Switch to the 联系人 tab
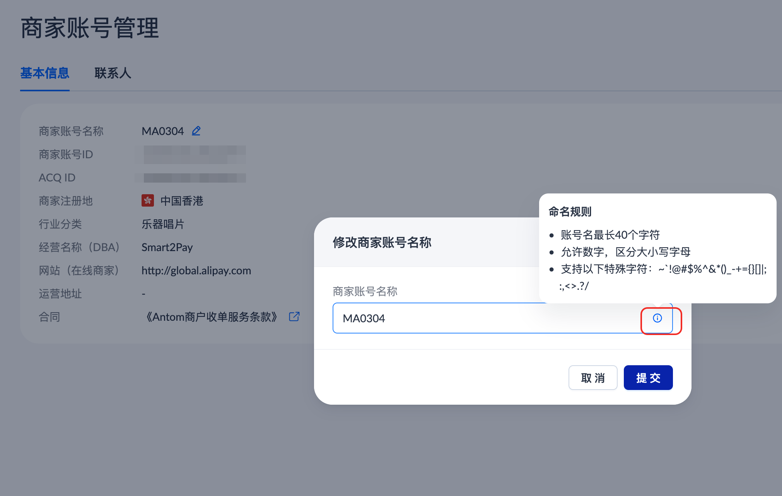 (x=113, y=73)
